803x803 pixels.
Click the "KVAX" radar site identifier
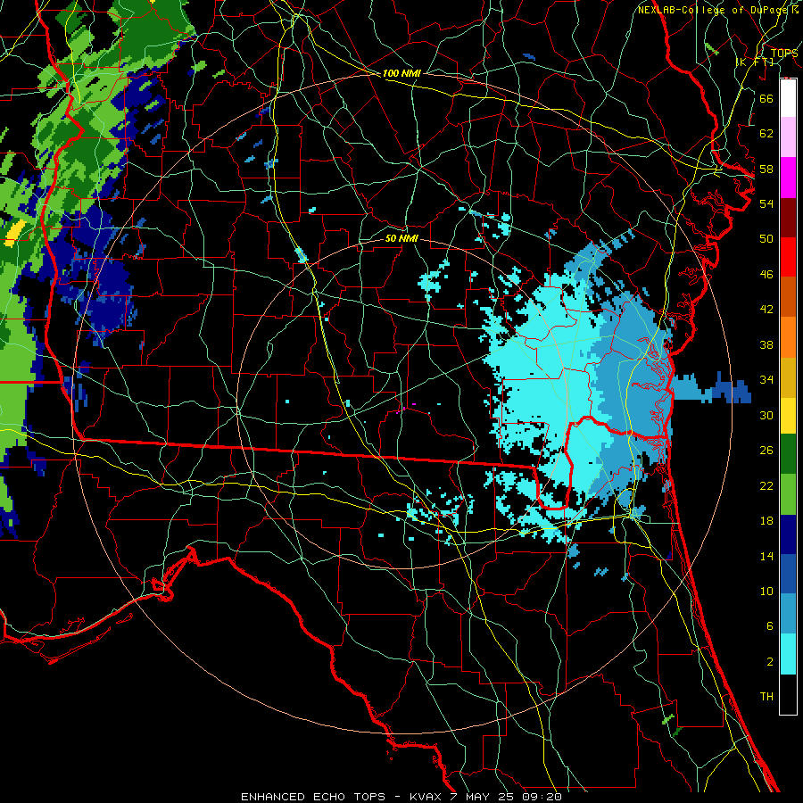(426, 797)
